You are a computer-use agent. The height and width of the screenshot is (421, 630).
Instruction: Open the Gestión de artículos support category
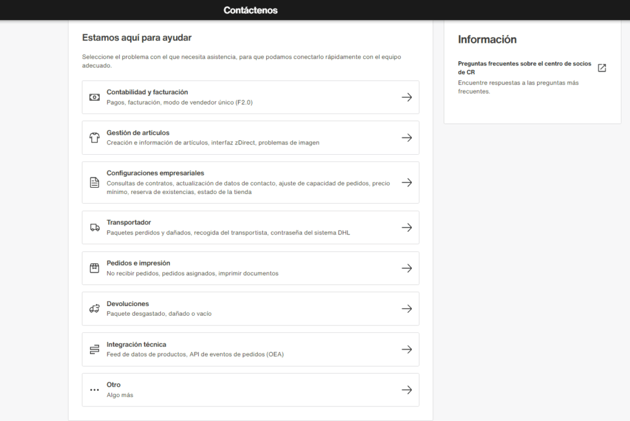tap(250, 137)
